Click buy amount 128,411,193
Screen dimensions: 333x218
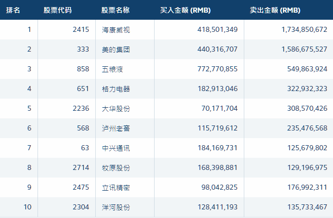[x=217, y=207]
